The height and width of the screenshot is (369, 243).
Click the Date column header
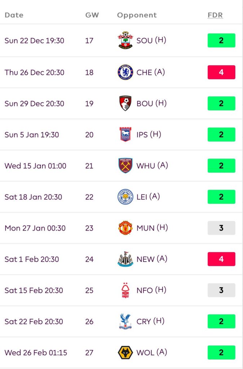(x=14, y=15)
